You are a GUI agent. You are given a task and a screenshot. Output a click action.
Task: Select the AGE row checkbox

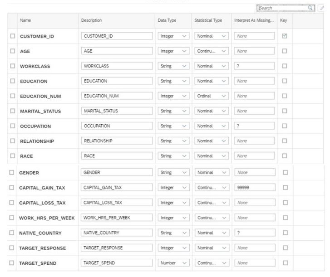(13, 51)
